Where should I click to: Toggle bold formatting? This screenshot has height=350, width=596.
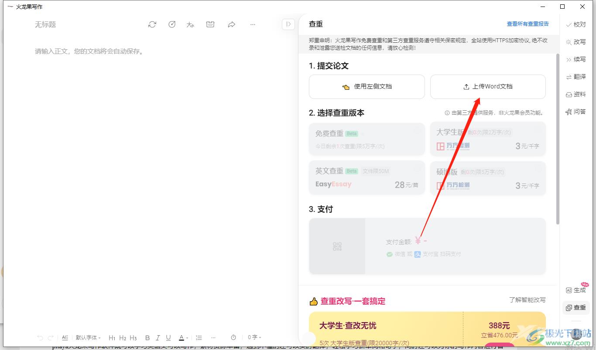click(147, 337)
